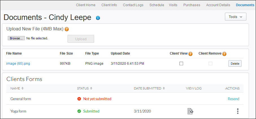
Task: Enable Client View for image (65).png
Action: tap(181, 64)
